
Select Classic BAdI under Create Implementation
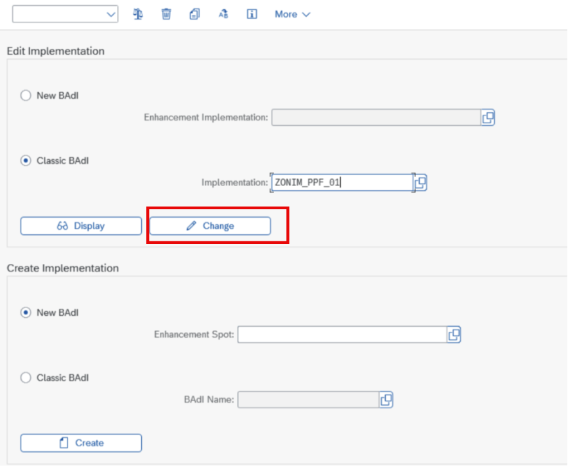[x=26, y=377]
